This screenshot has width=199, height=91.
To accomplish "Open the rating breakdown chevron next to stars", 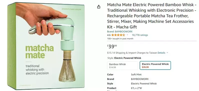I will click(x=127, y=35).
